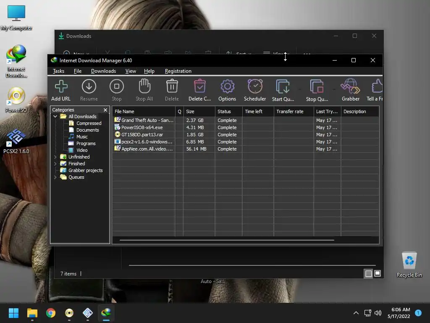Image resolution: width=430 pixels, height=323 pixels.
Task: Sort by the Size column header
Action: [x=199, y=111]
